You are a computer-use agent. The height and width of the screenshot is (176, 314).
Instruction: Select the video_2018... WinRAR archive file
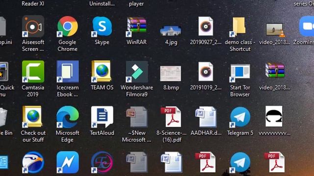tap(275, 70)
